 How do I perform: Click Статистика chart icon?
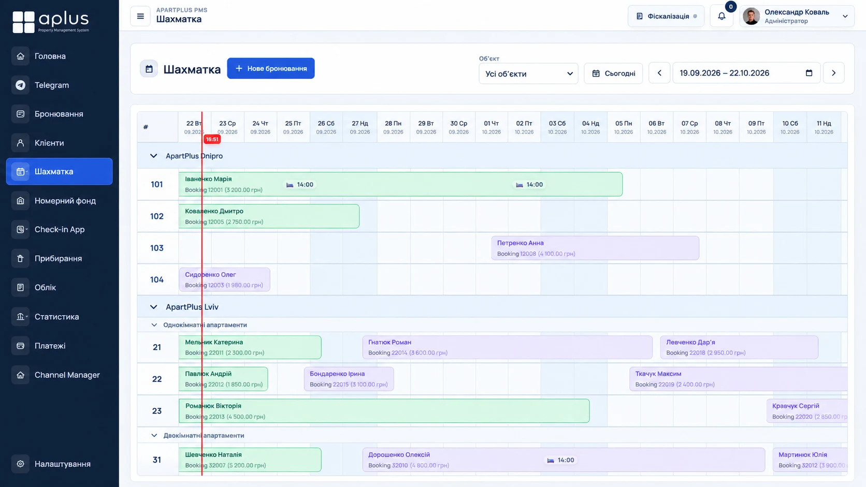click(x=20, y=316)
